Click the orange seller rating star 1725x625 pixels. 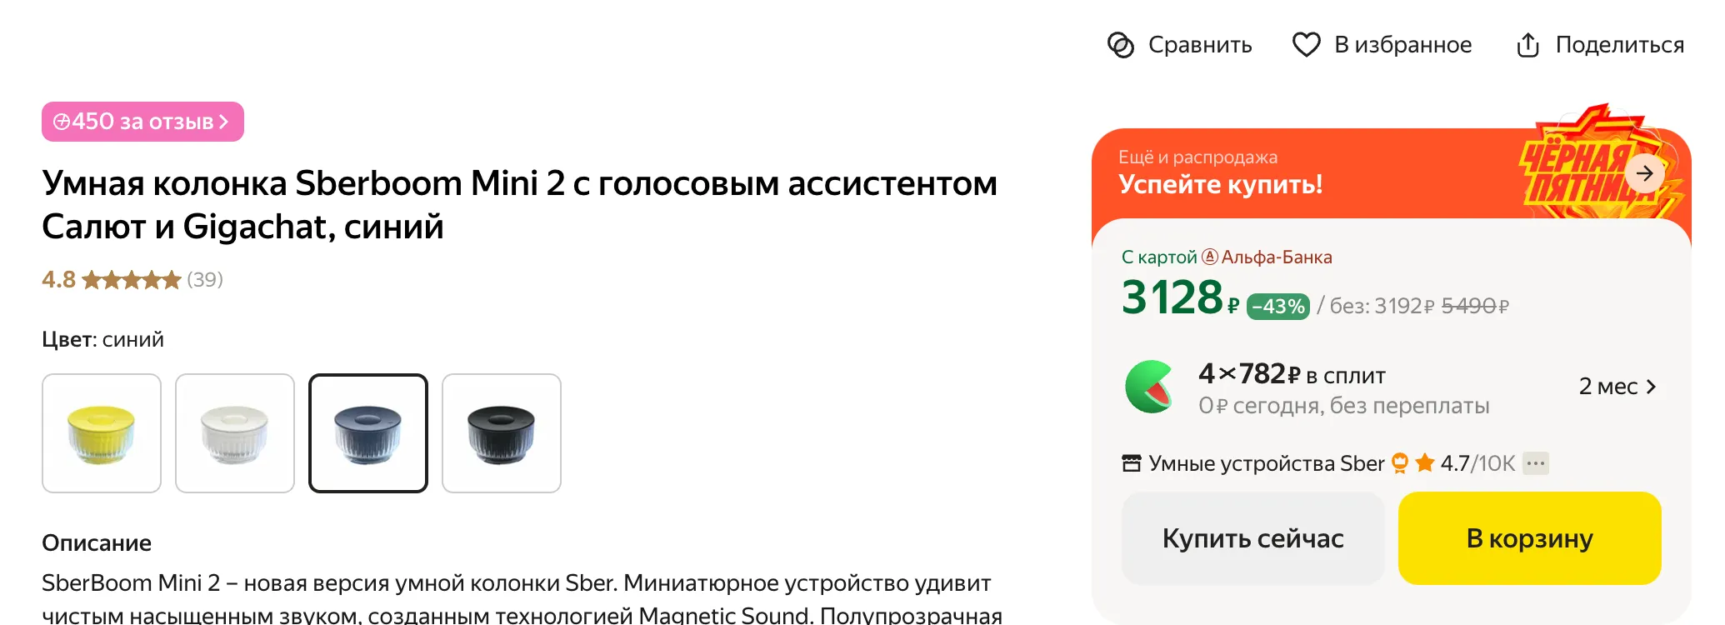click(x=1425, y=463)
